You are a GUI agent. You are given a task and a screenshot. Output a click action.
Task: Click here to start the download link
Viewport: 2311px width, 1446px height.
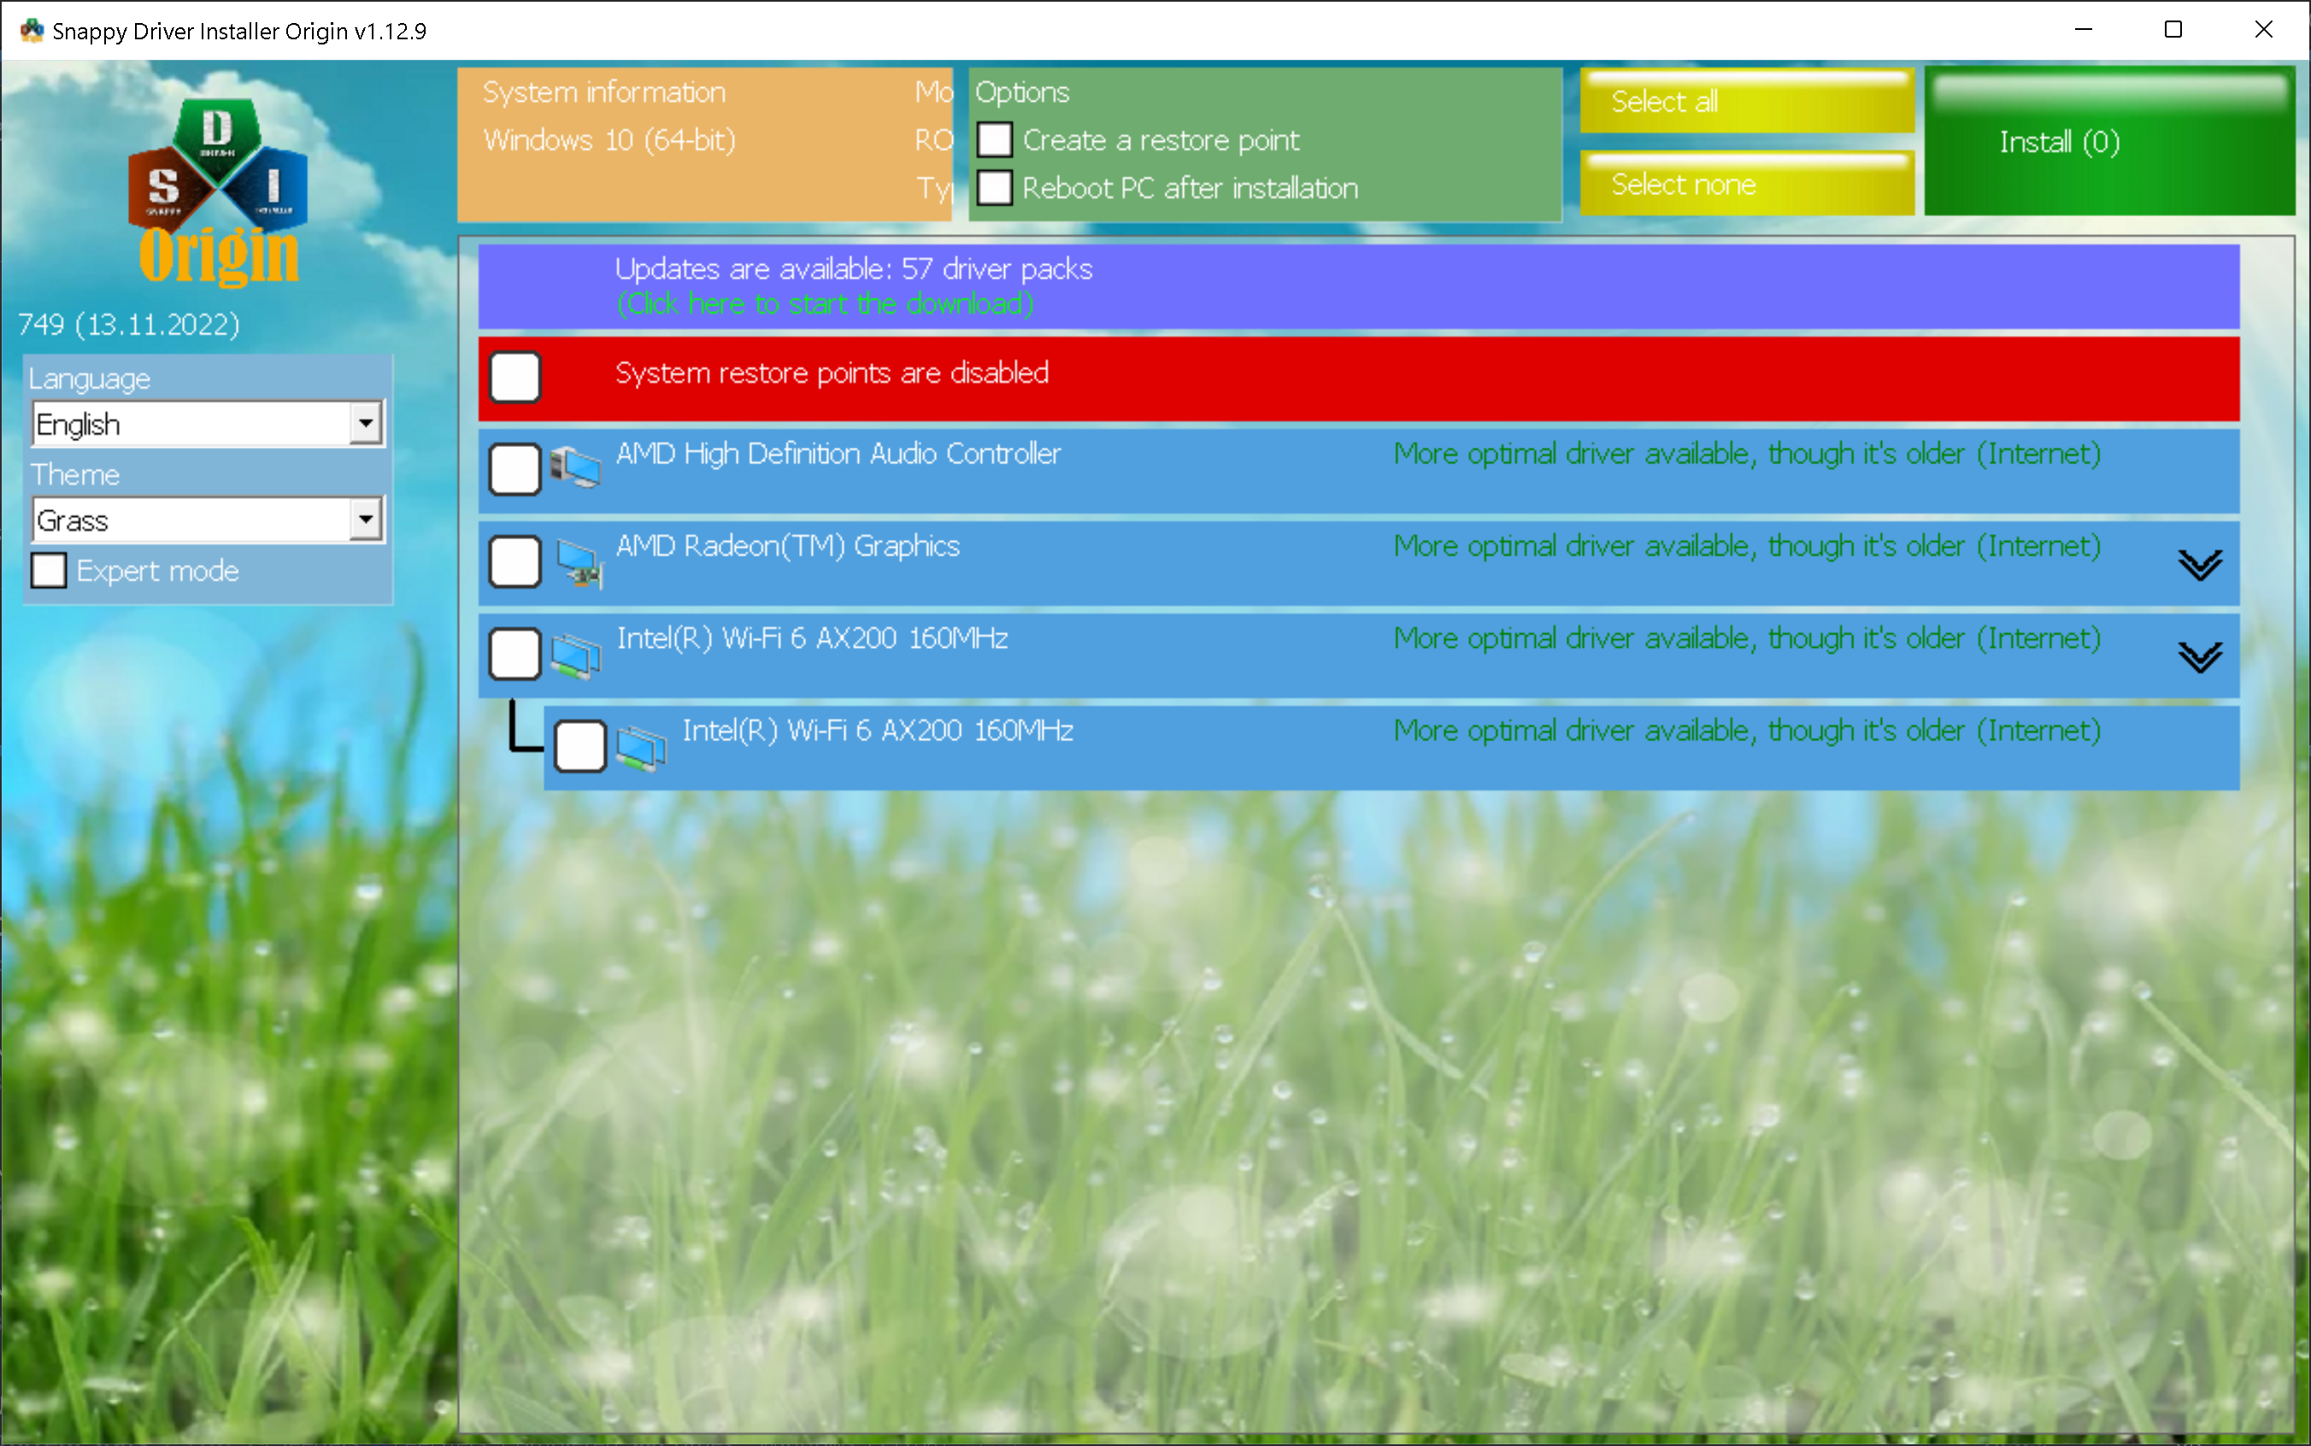point(824,303)
